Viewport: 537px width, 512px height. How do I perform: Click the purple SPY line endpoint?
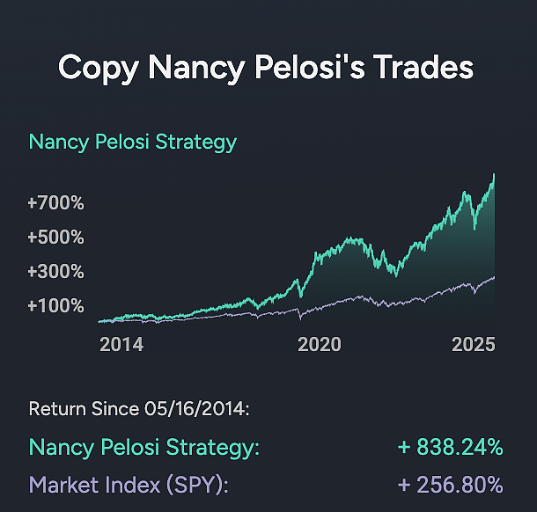[x=494, y=277]
